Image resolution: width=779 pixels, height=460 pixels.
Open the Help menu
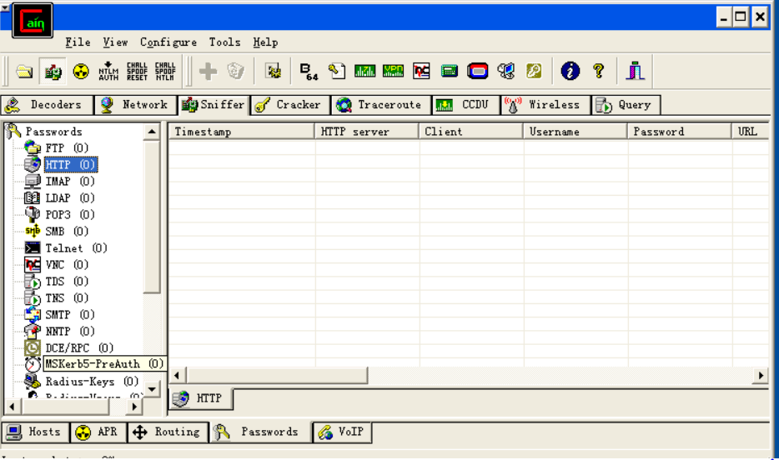pos(265,42)
